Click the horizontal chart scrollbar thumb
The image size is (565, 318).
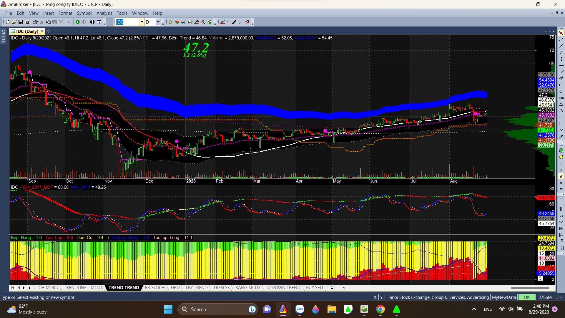pyautogui.click(x=530, y=288)
